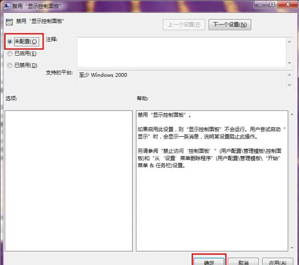299x265 pixels.
Task: Click the 应用(A) button
Action: (277, 262)
